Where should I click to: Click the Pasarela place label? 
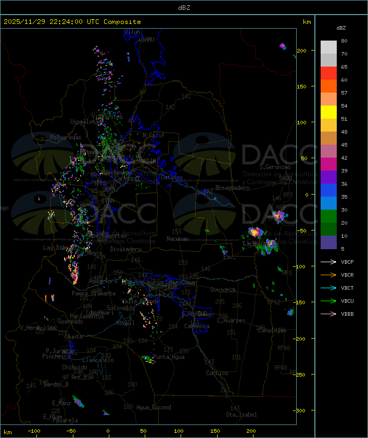tap(65, 420)
